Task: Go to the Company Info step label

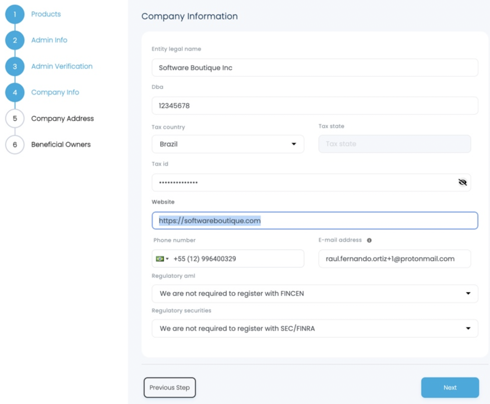Action: click(x=55, y=92)
